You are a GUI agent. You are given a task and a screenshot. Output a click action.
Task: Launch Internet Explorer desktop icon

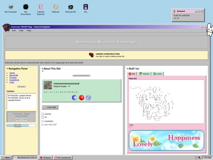coord(41,9)
